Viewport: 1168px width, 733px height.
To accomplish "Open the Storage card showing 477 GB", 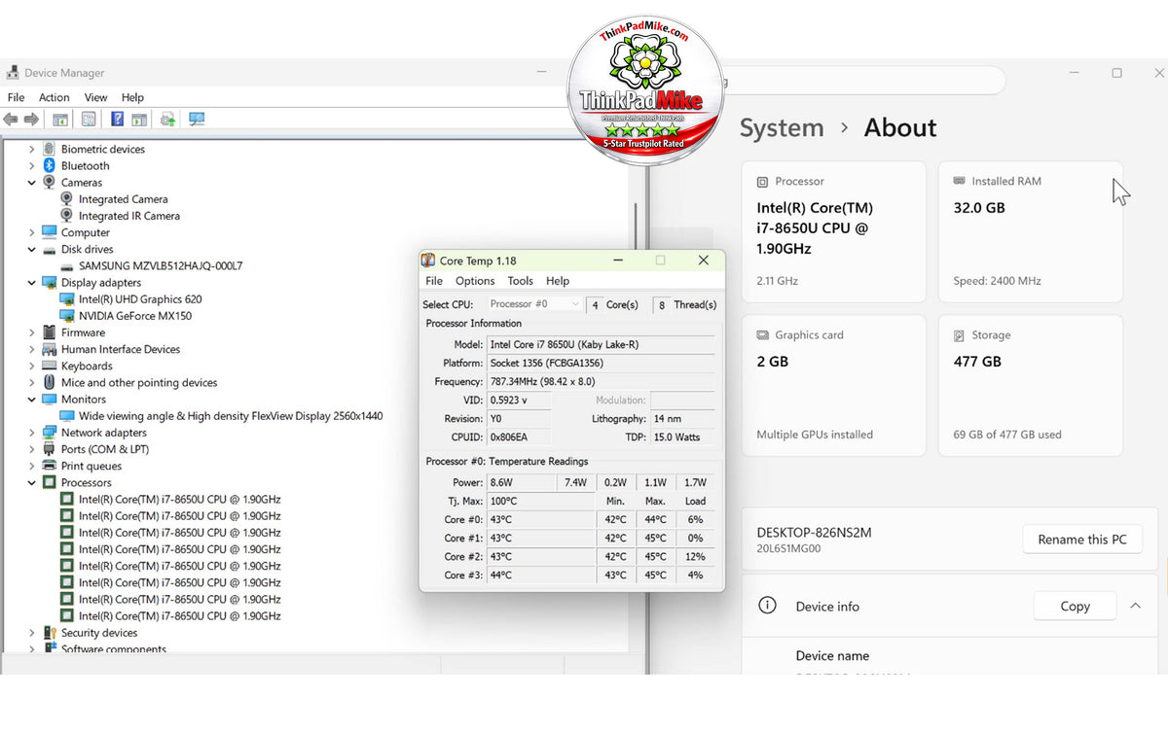I will coord(1030,384).
